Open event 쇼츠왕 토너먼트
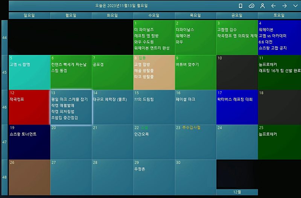 pos(23,134)
